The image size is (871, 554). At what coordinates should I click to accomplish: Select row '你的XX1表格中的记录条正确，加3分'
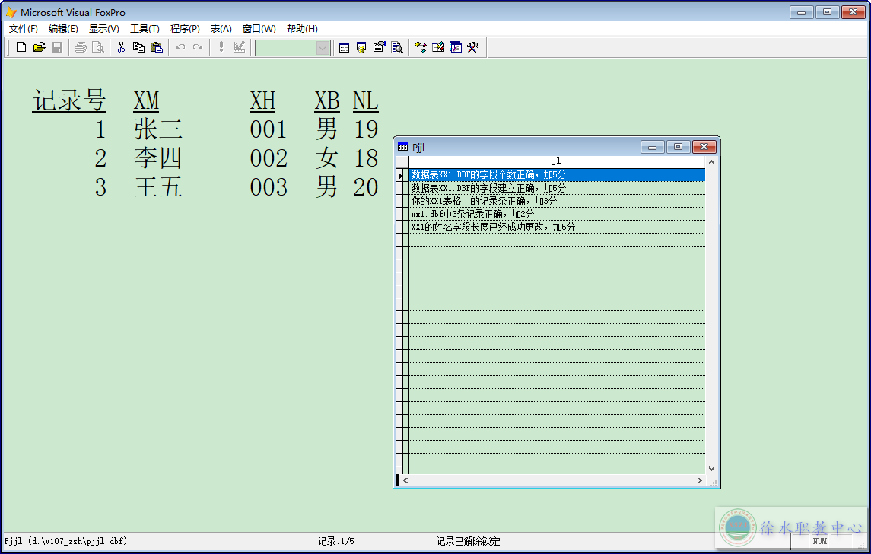pos(557,201)
